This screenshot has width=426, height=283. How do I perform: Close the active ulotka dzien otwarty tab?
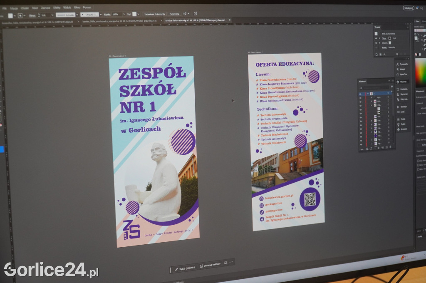[x=230, y=20]
